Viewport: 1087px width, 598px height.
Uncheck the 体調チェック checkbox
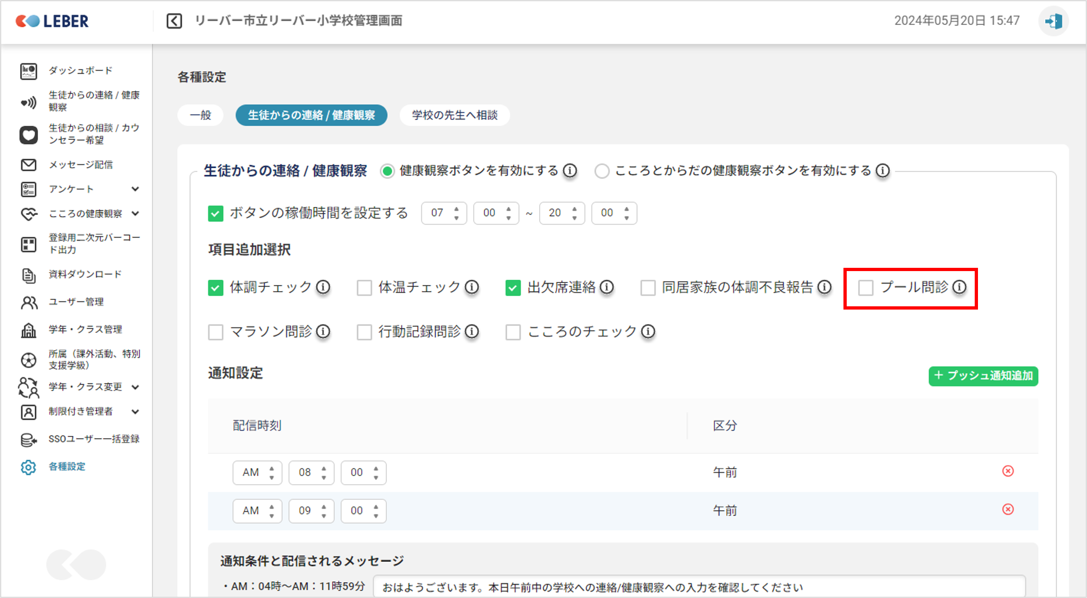[x=215, y=288]
